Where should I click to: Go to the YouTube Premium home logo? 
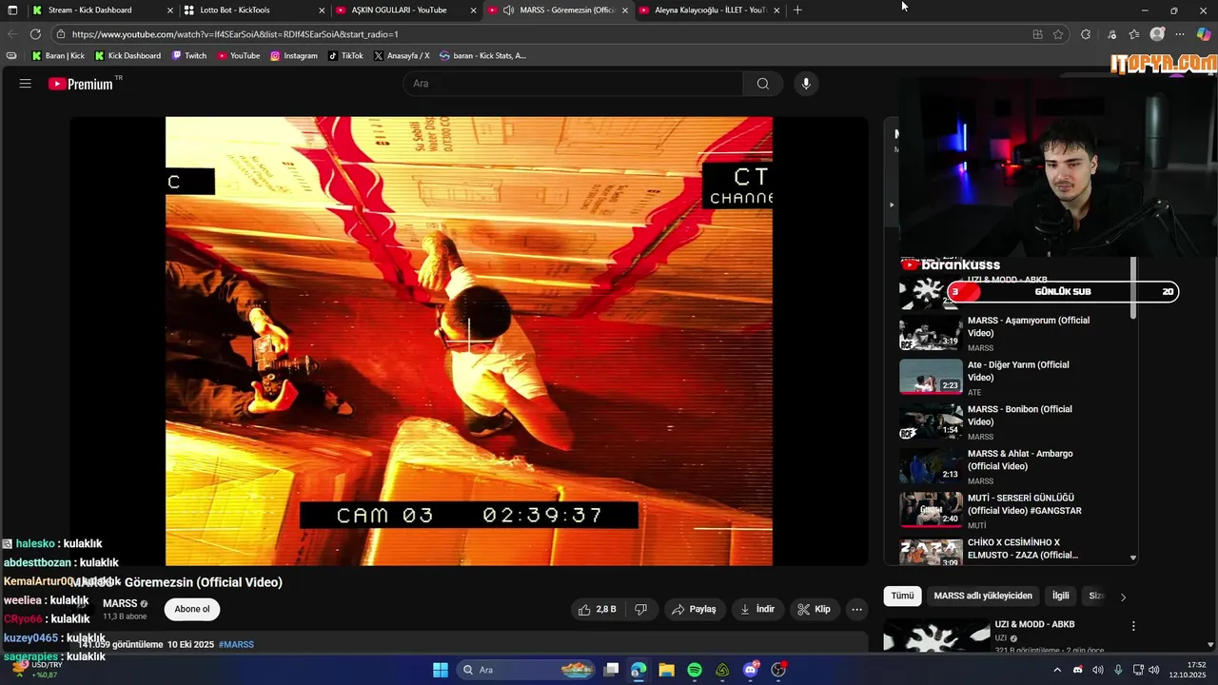pyautogui.click(x=81, y=84)
